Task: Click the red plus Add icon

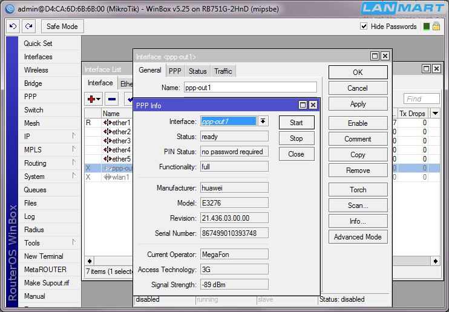Action: (x=91, y=99)
